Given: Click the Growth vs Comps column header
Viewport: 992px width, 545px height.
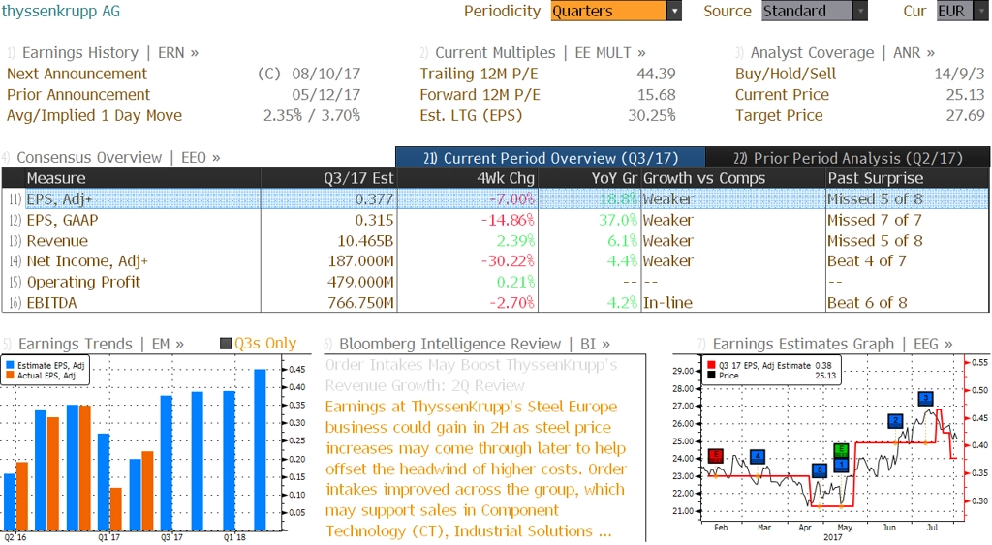Looking at the screenshot, I should pyautogui.click(x=732, y=178).
